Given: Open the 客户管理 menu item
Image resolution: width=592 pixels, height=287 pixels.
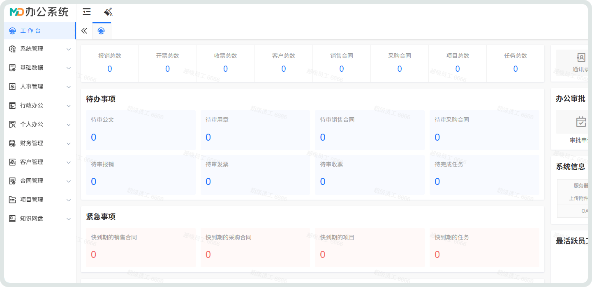Looking at the screenshot, I should click(x=32, y=162).
